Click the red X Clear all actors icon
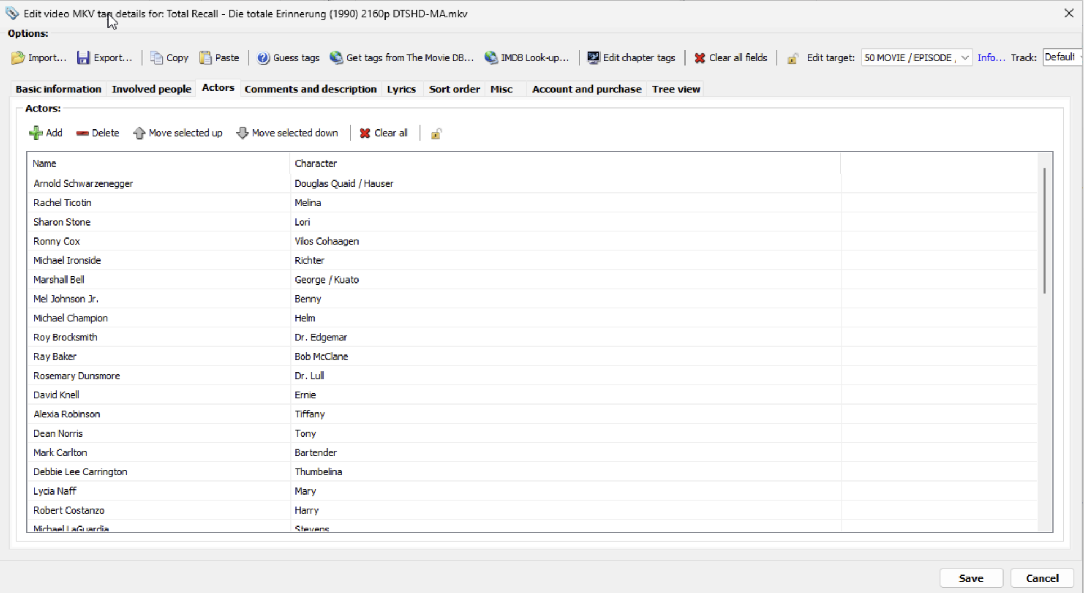The height and width of the screenshot is (593, 1084). coord(365,133)
